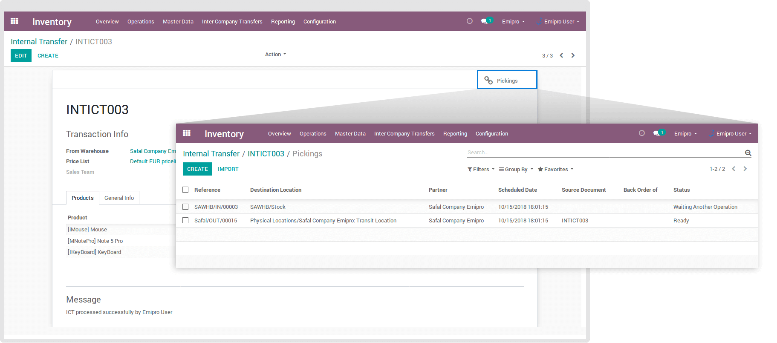Viewport: 777px width, 343px height.
Task: Click into the Search input field
Action: (x=604, y=153)
